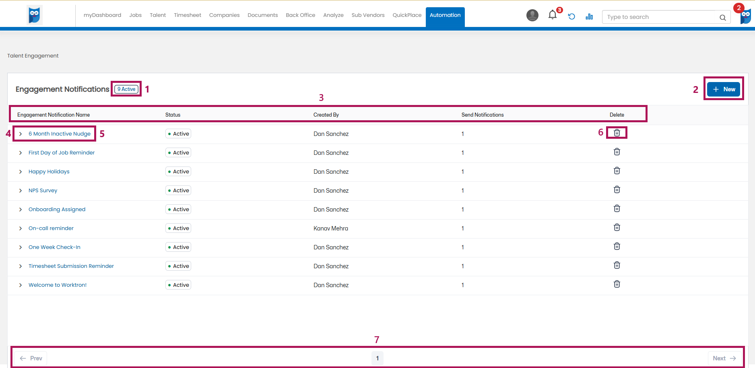The height and width of the screenshot is (368, 755).
Task: Click the refresh history icon
Action: tap(571, 16)
